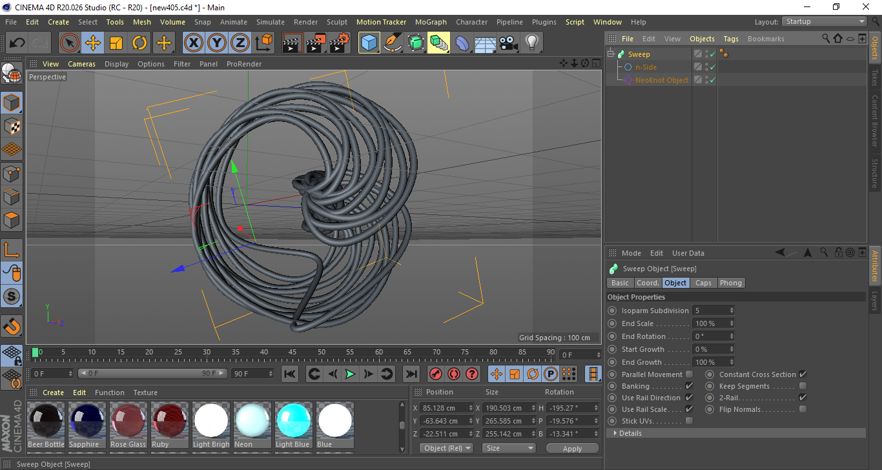Switch to the Caps tab

703,283
